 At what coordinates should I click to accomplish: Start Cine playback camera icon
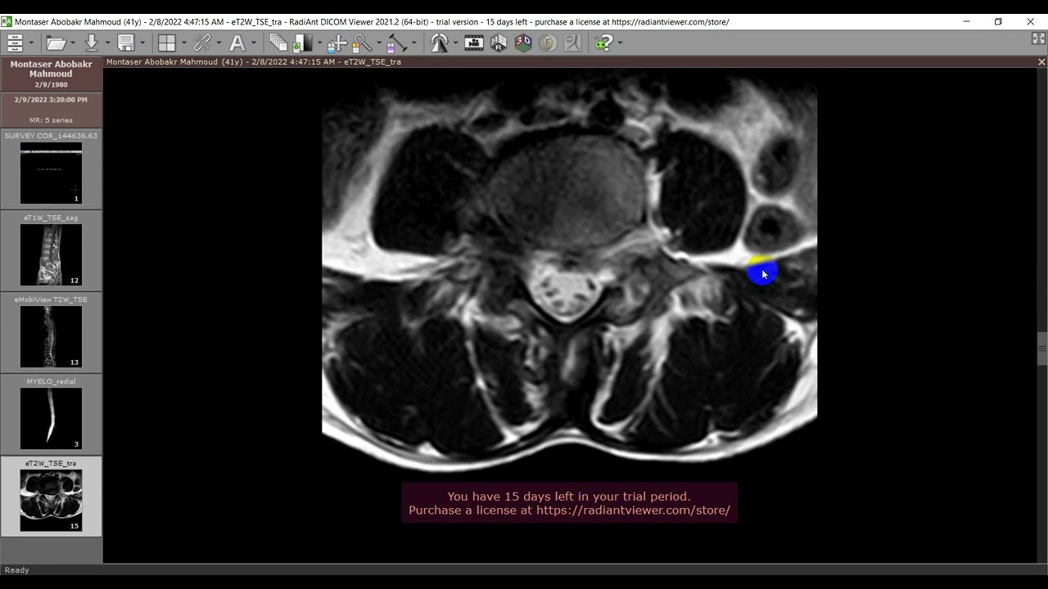(x=474, y=43)
